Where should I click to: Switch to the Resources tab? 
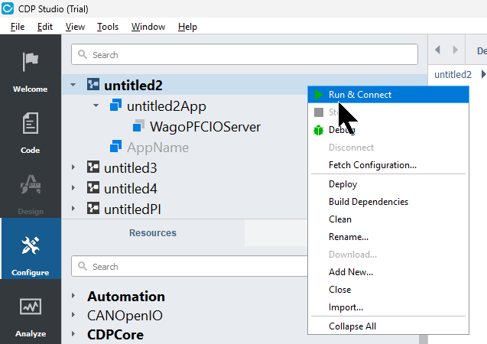(x=153, y=233)
